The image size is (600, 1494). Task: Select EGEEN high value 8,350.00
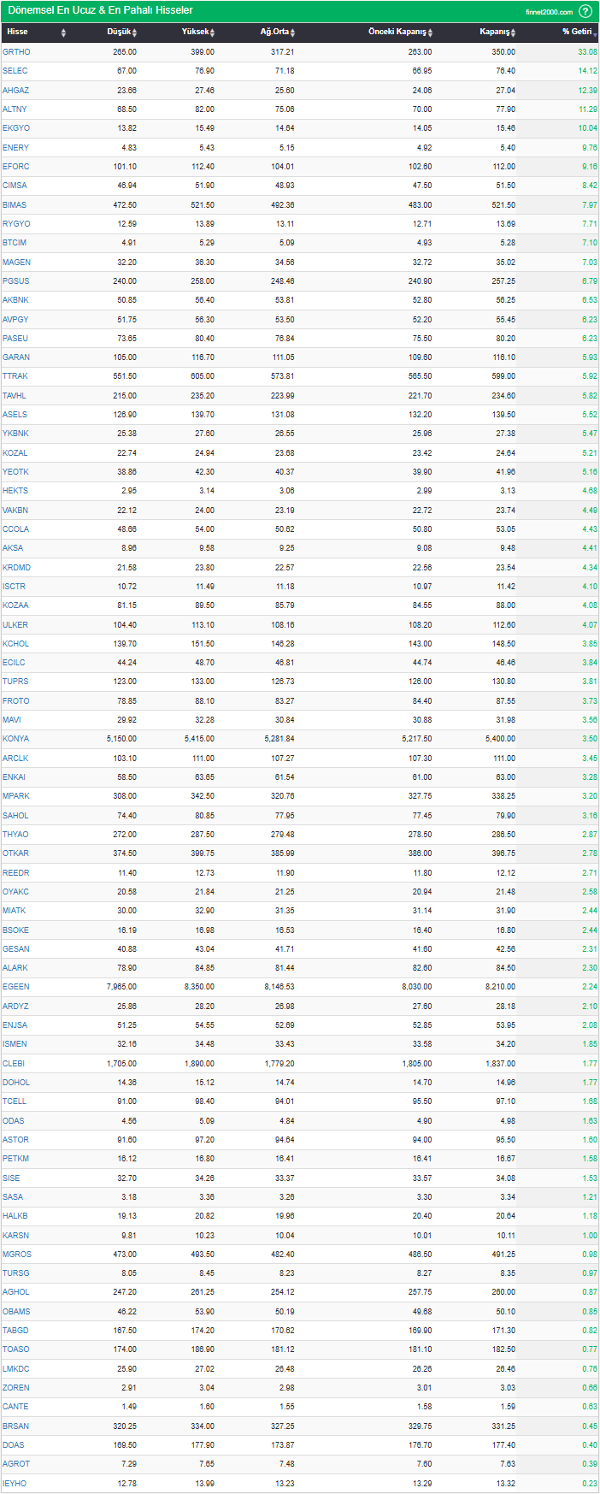tap(199, 987)
